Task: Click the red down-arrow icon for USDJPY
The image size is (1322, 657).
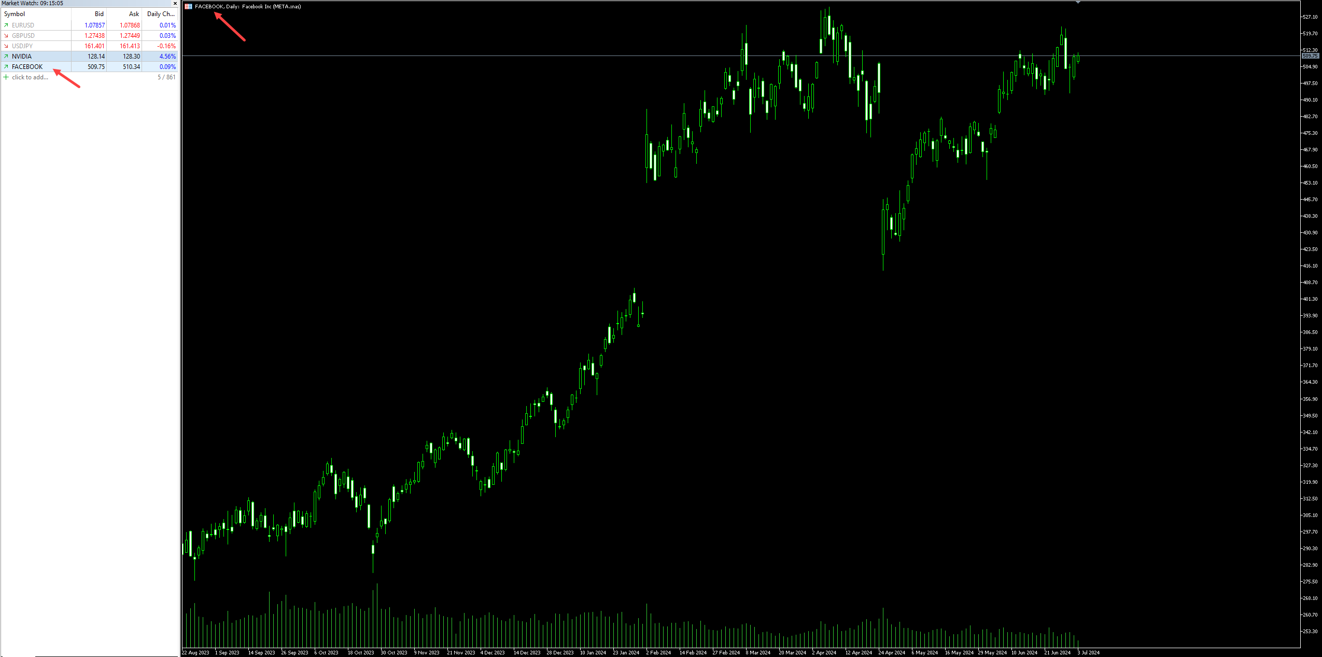Action: 6,46
